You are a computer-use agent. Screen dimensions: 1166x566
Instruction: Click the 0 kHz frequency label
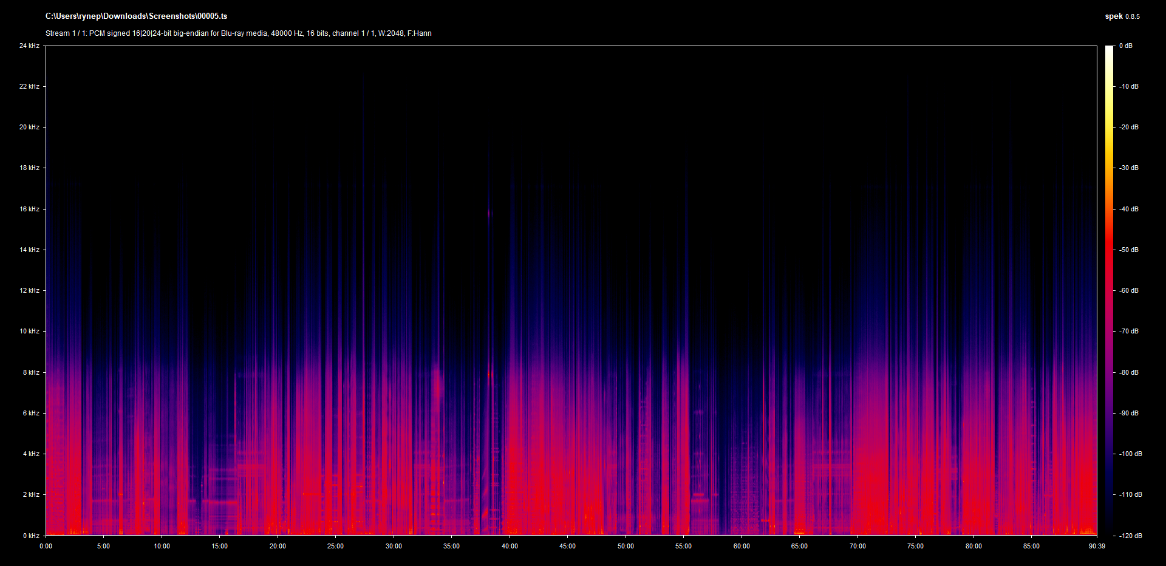31,536
